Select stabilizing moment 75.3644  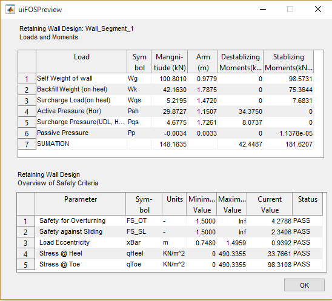[x=288, y=90]
